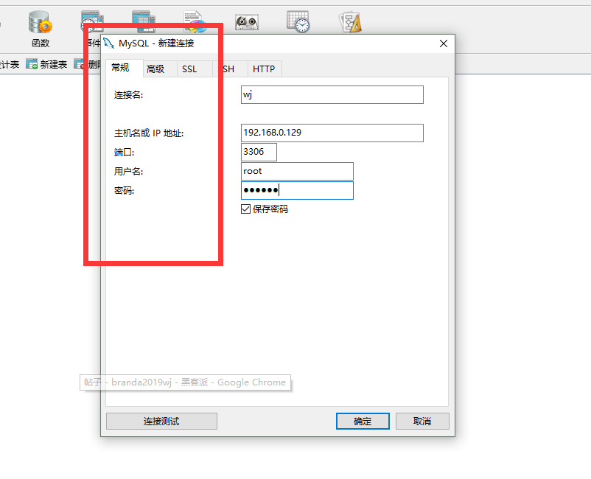Open the report icon with pie chart
Screen dimensions: 591x479
195,22
